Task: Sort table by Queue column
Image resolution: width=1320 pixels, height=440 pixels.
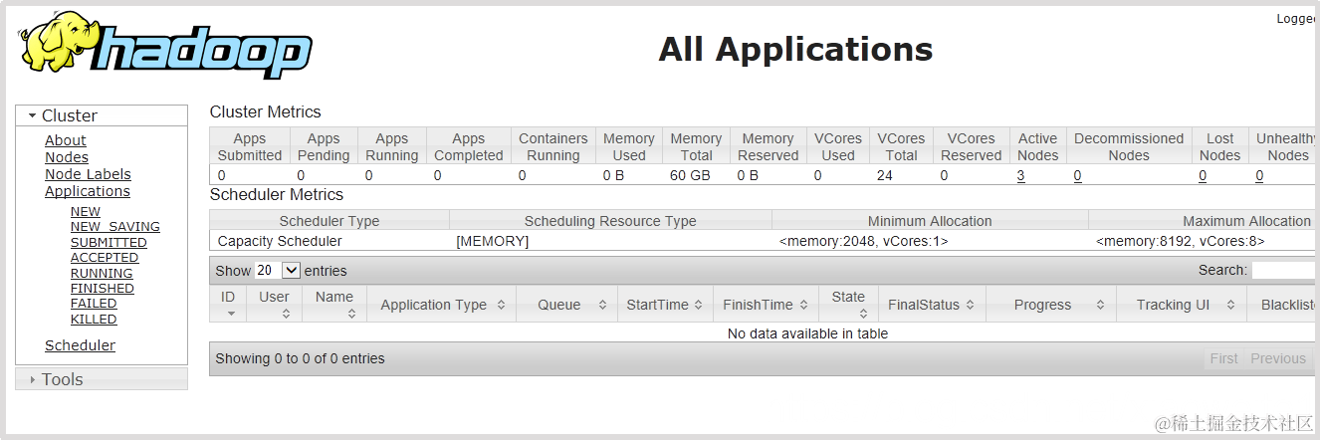Action: [x=566, y=305]
